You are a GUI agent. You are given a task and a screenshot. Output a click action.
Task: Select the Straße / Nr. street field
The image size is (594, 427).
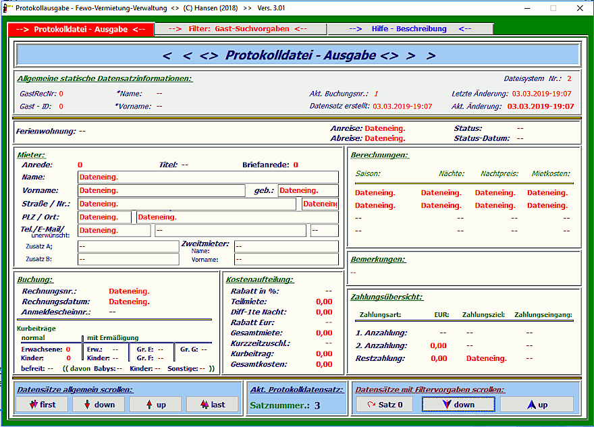[187, 204]
